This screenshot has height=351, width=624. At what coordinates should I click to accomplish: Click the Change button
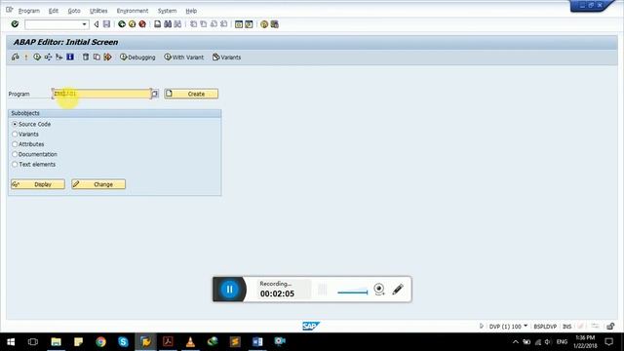tap(98, 184)
